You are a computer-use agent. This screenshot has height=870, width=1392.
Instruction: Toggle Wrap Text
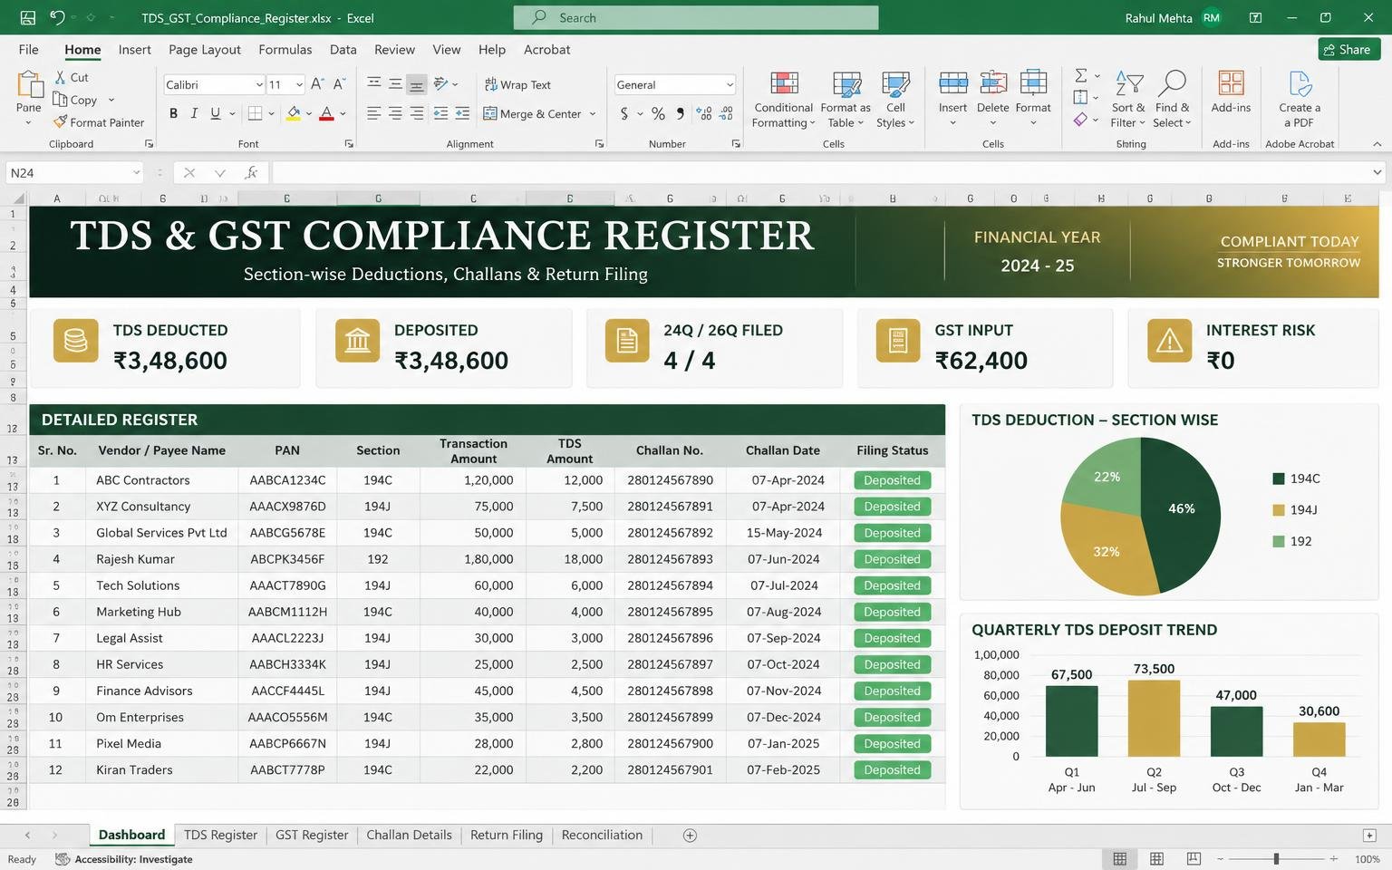pyautogui.click(x=517, y=84)
